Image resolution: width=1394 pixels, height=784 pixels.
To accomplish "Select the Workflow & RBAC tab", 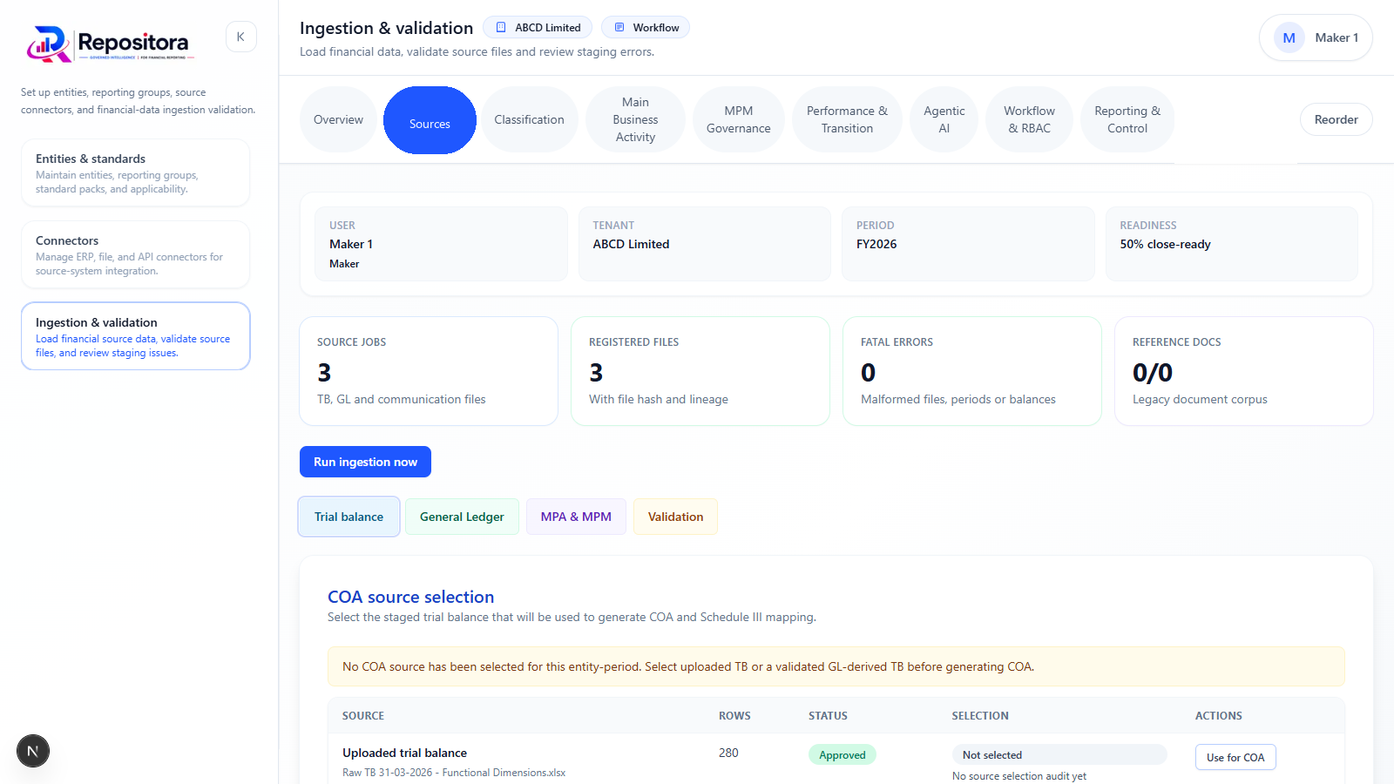I will point(1029,119).
